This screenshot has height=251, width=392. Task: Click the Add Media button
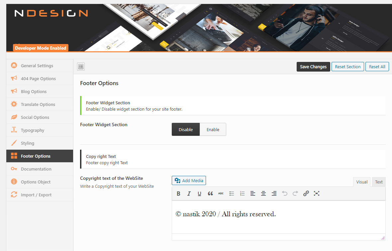tap(189, 180)
